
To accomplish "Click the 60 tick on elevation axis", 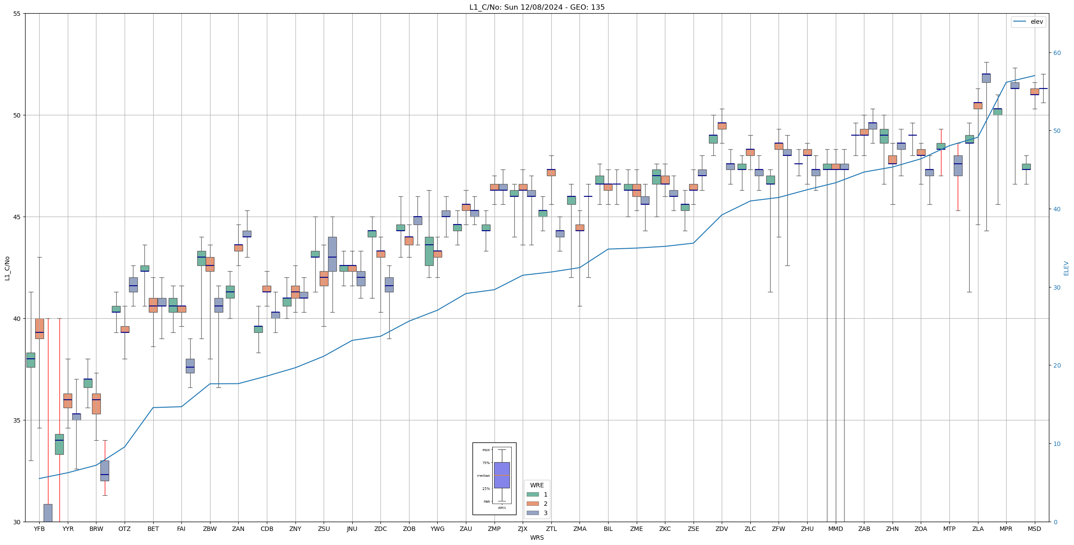I will [1057, 53].
